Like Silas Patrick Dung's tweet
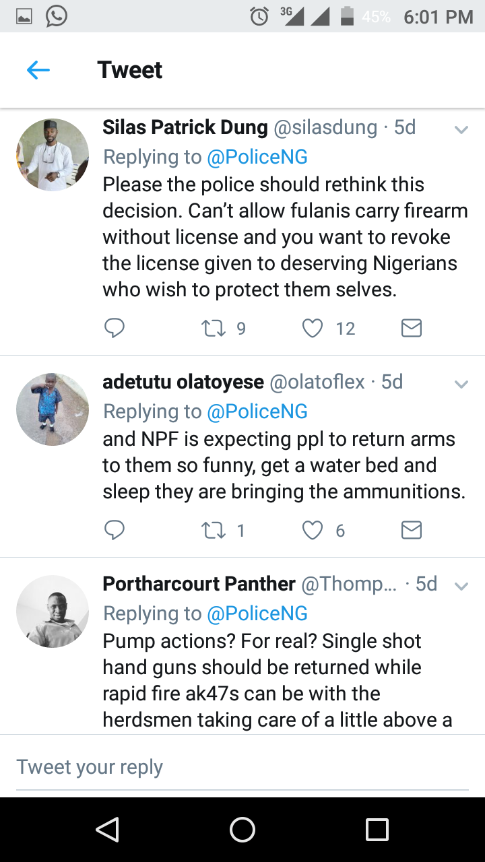485x862 pixels. point(312,328)
